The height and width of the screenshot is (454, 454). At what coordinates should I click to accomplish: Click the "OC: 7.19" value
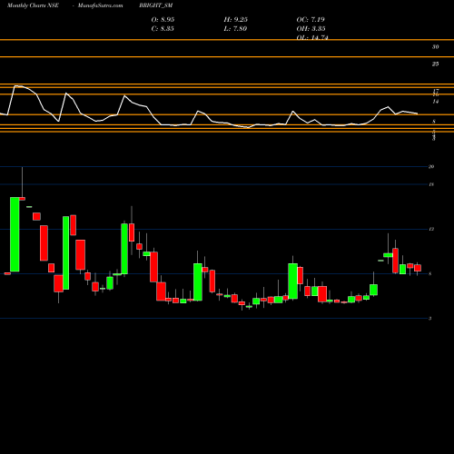[x=311, y=20]
